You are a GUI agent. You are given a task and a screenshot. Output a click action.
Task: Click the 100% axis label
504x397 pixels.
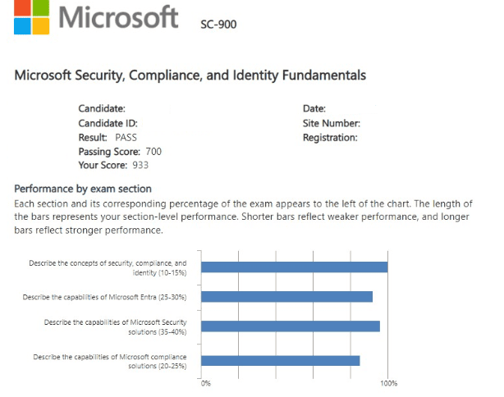389,383
